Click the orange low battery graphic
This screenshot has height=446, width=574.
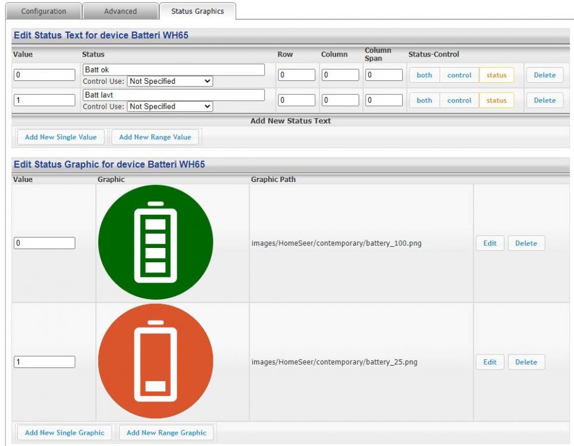click(155, 361)
